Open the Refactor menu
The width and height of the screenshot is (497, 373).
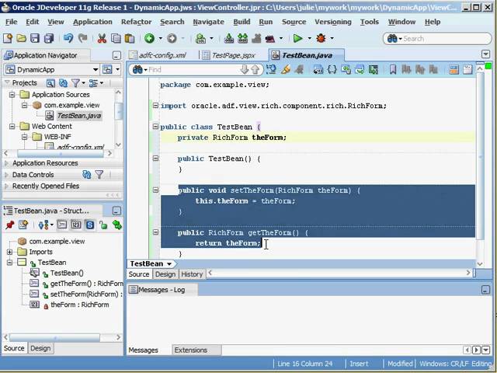pyautogui.click(x=137, y=22)
